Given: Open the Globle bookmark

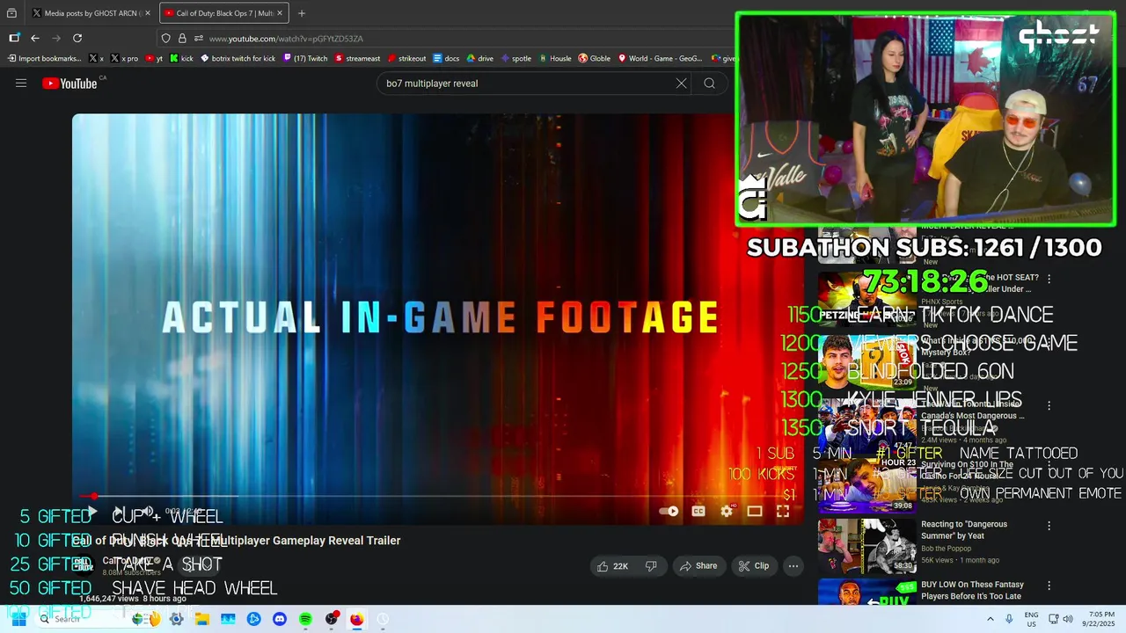Looking at the screenshot, I should 595,59.
